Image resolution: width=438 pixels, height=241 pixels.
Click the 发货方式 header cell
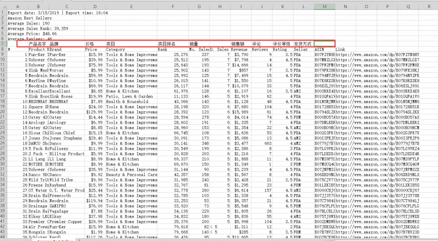point(304,44)
